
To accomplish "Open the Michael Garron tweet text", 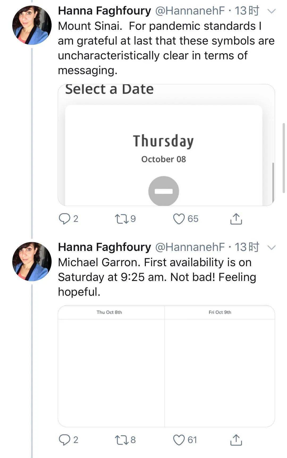I will (x=157, y=277).
